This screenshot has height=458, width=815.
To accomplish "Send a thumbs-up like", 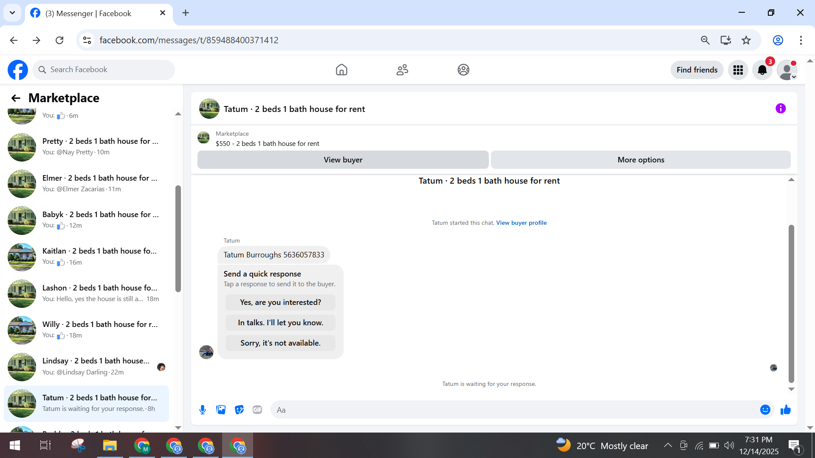I will pyautogui.click(x=786, y=410).
